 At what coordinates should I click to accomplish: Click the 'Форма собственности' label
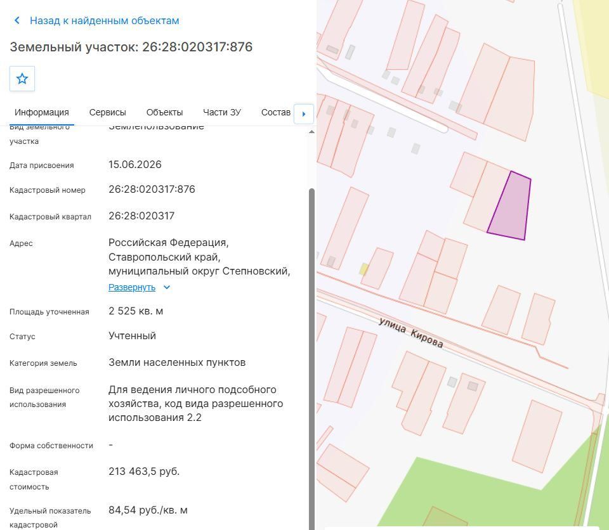[51, 446]
